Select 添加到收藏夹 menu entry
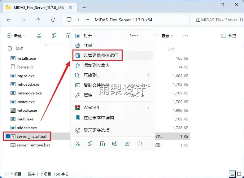 (x=113, y=65)
